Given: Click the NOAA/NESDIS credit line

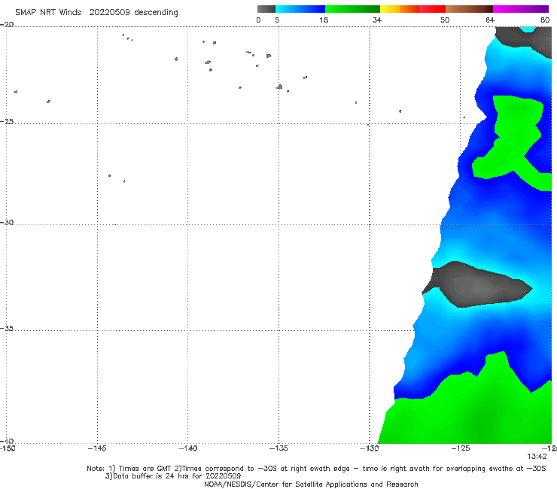Looking at the screenshot, I should pos(311,484).
